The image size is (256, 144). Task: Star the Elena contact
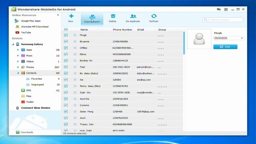(75, 54)
